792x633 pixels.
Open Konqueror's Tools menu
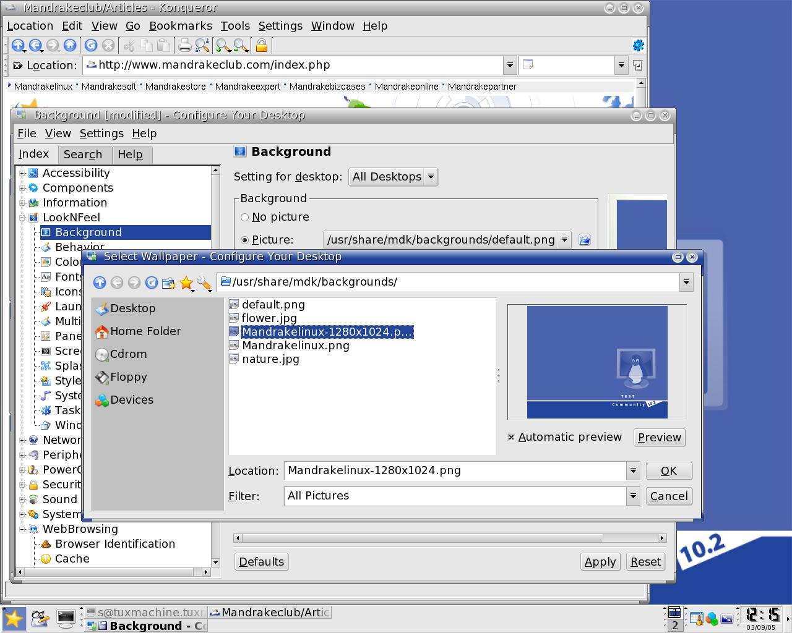point(235,26)
